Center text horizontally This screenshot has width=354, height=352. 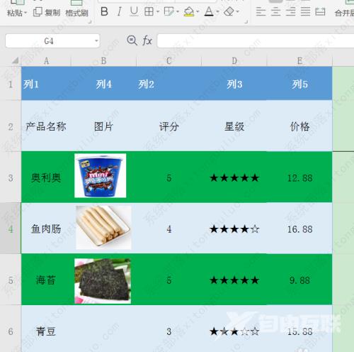[x=275, y=11]
